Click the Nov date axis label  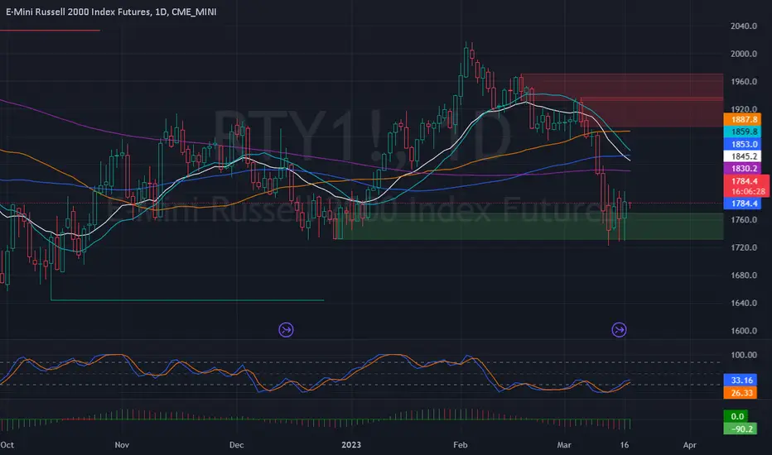pos(122,445)
